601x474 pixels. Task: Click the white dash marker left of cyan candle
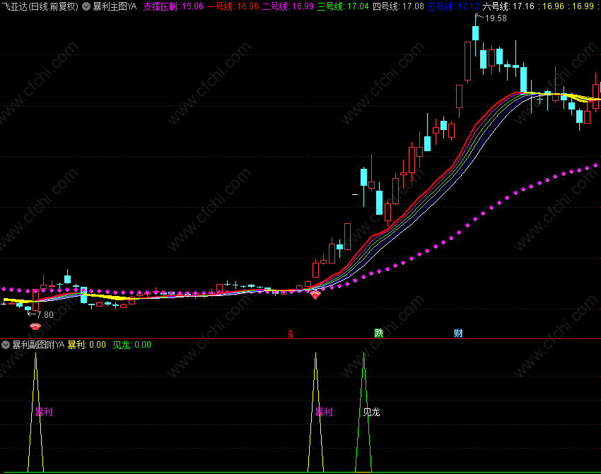coord(355,194)
